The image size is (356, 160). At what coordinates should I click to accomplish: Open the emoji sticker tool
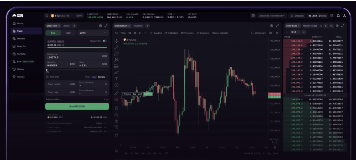click(116, 85)
